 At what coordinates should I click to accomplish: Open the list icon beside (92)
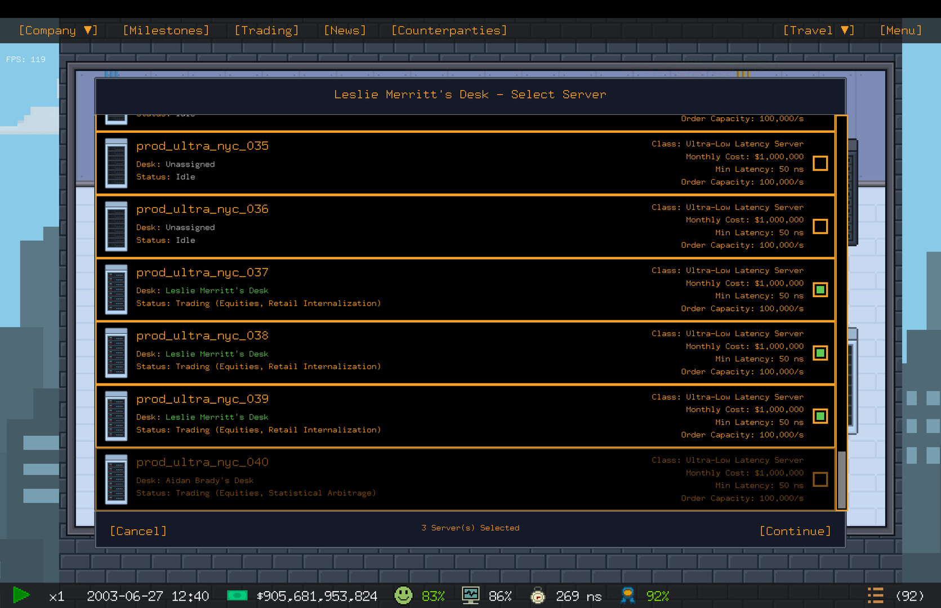pyautogui.click(x=875, y=595)
